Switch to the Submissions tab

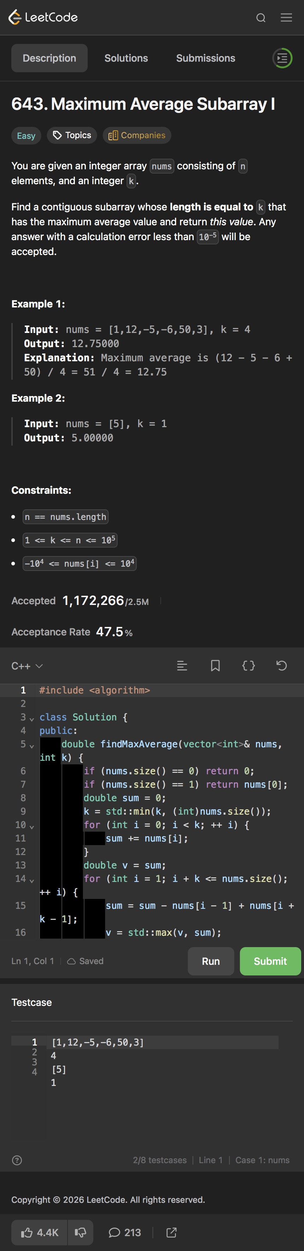206,58
